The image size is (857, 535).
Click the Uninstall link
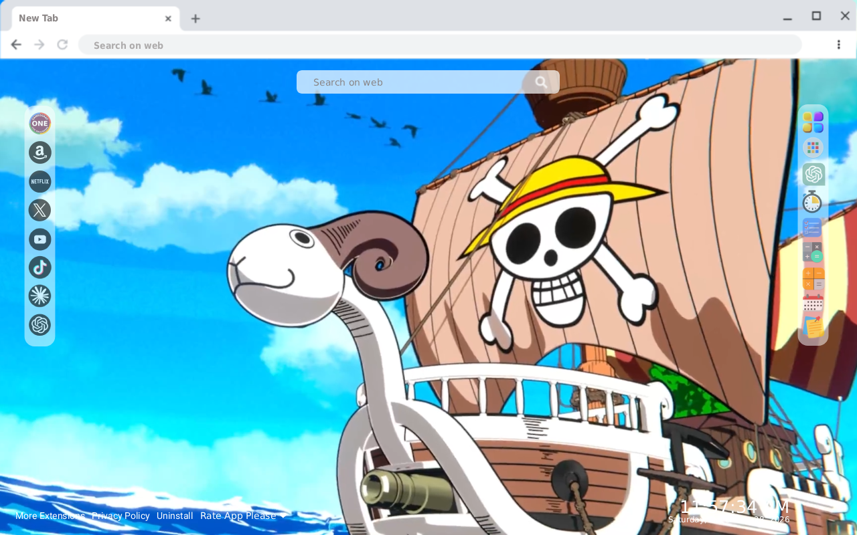pyautogui.click(x=175, y=516)
